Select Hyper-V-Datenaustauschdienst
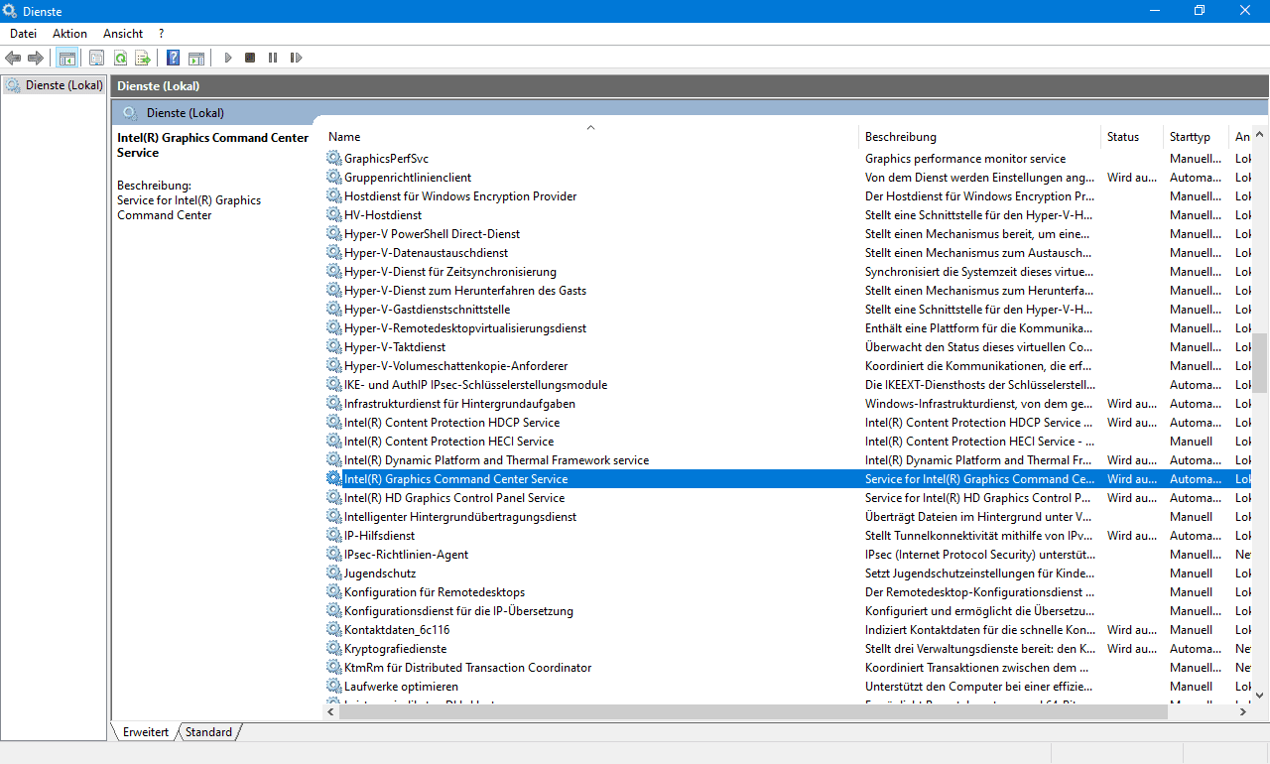Screen dimensions: 1270x764 789,253
